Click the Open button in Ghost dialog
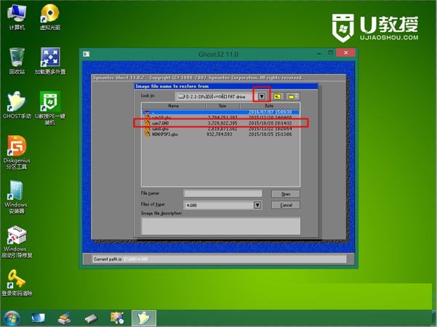This screenshot has width=437, height=327. tap(285, 194)
